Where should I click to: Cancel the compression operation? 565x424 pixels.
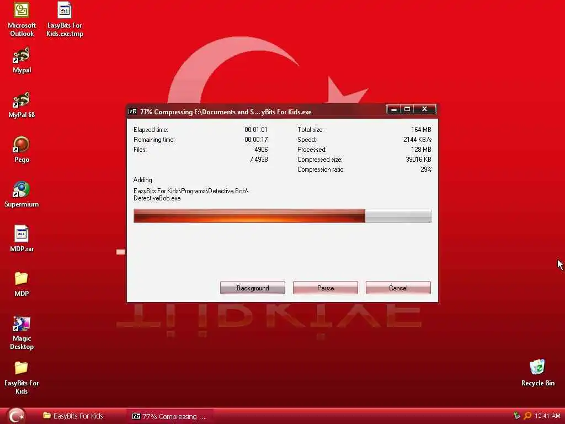(398, 288)
